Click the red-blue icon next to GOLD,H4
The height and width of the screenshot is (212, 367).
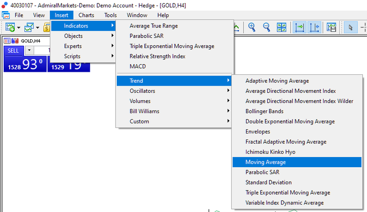[x=15, y=41]
